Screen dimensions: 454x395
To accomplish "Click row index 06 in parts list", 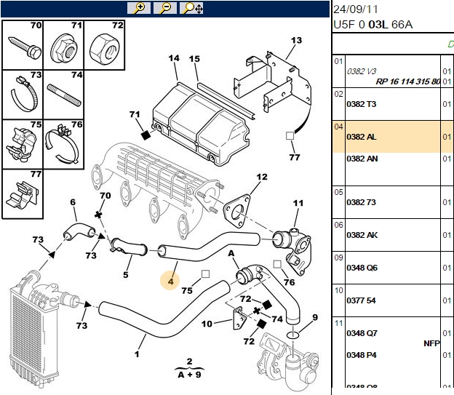I will click(338, 225).
